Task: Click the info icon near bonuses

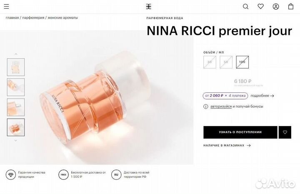Action: pyautogui.click(x=206, y=107)
